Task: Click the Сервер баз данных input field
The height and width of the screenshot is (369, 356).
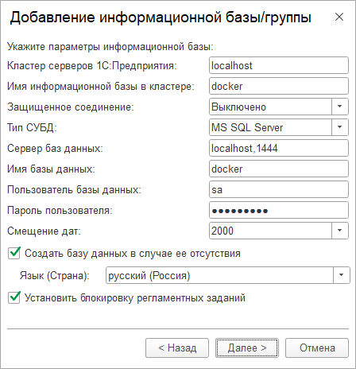Action: (x=279, y=148)
